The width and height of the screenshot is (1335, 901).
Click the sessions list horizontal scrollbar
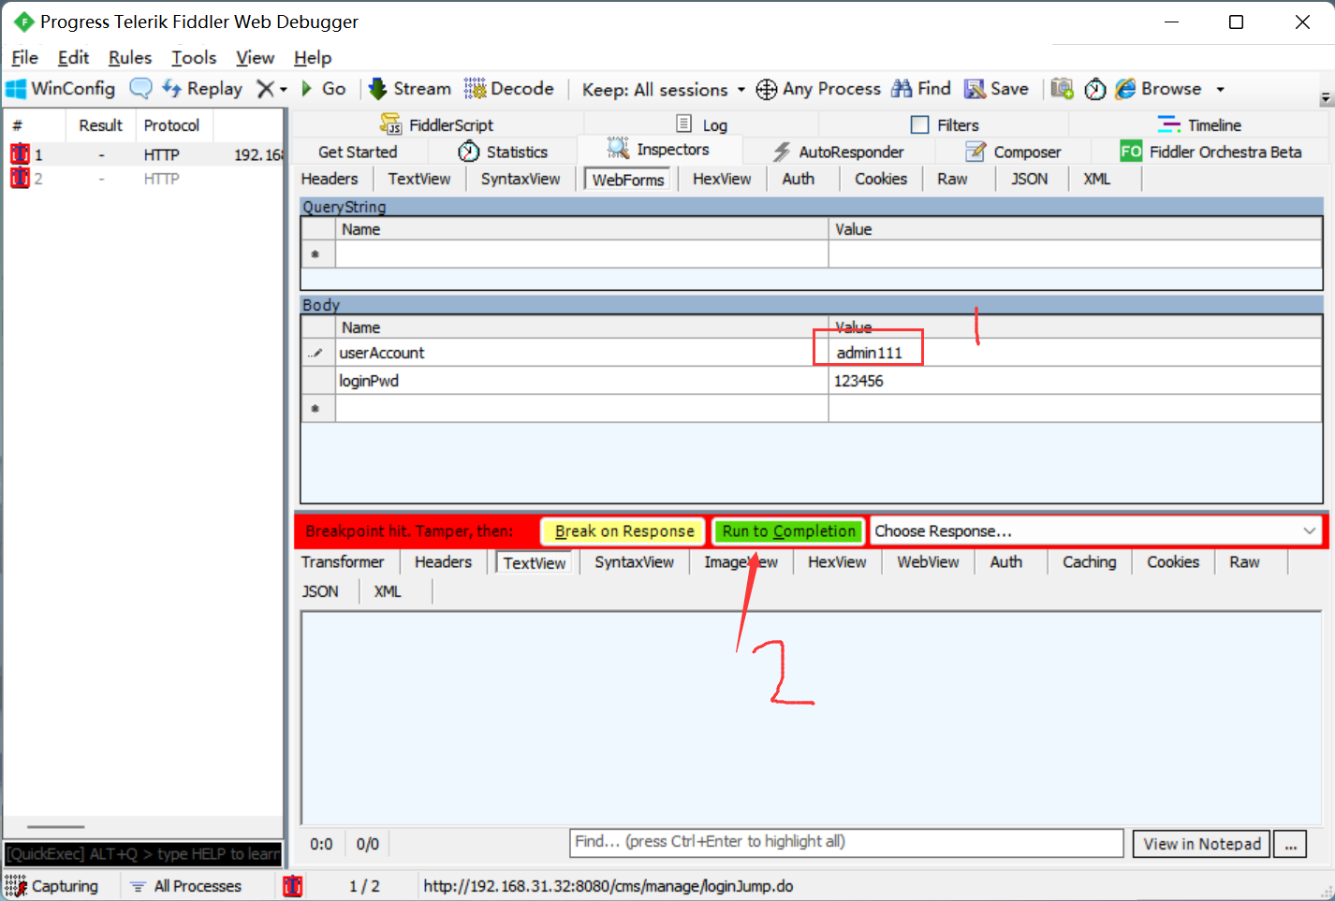(56, 827)
